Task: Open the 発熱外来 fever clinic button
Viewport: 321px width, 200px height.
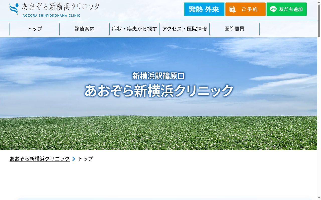Action: coord(204,9)
